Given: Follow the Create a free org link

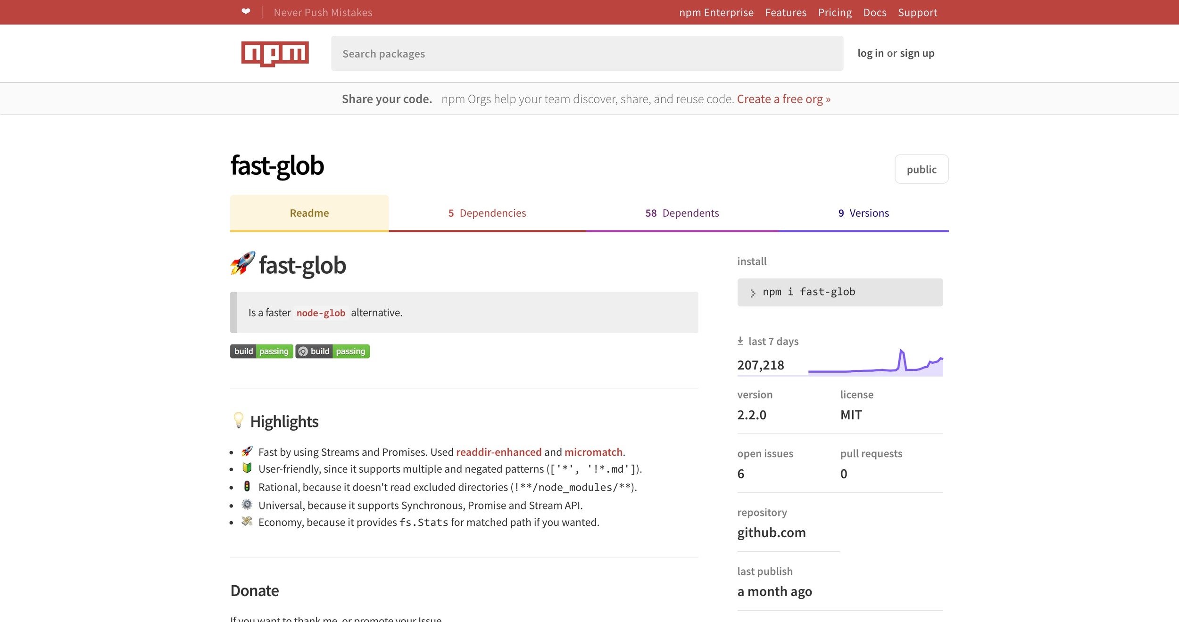Looking at the screenshot, I should (x=783, y=99).
